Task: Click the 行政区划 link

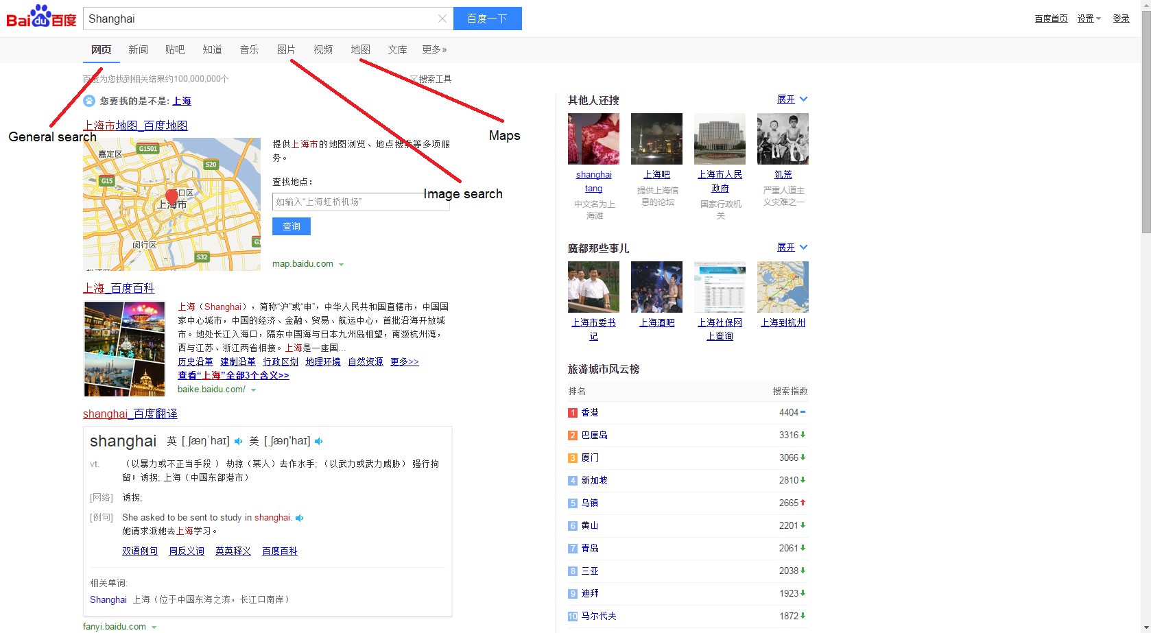Action: [x=281, y=361]
